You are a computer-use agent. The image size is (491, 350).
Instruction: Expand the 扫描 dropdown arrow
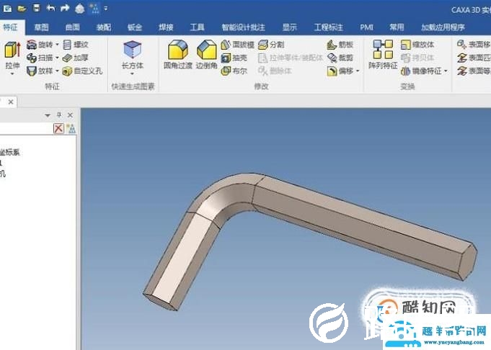(x=57, y=58)
